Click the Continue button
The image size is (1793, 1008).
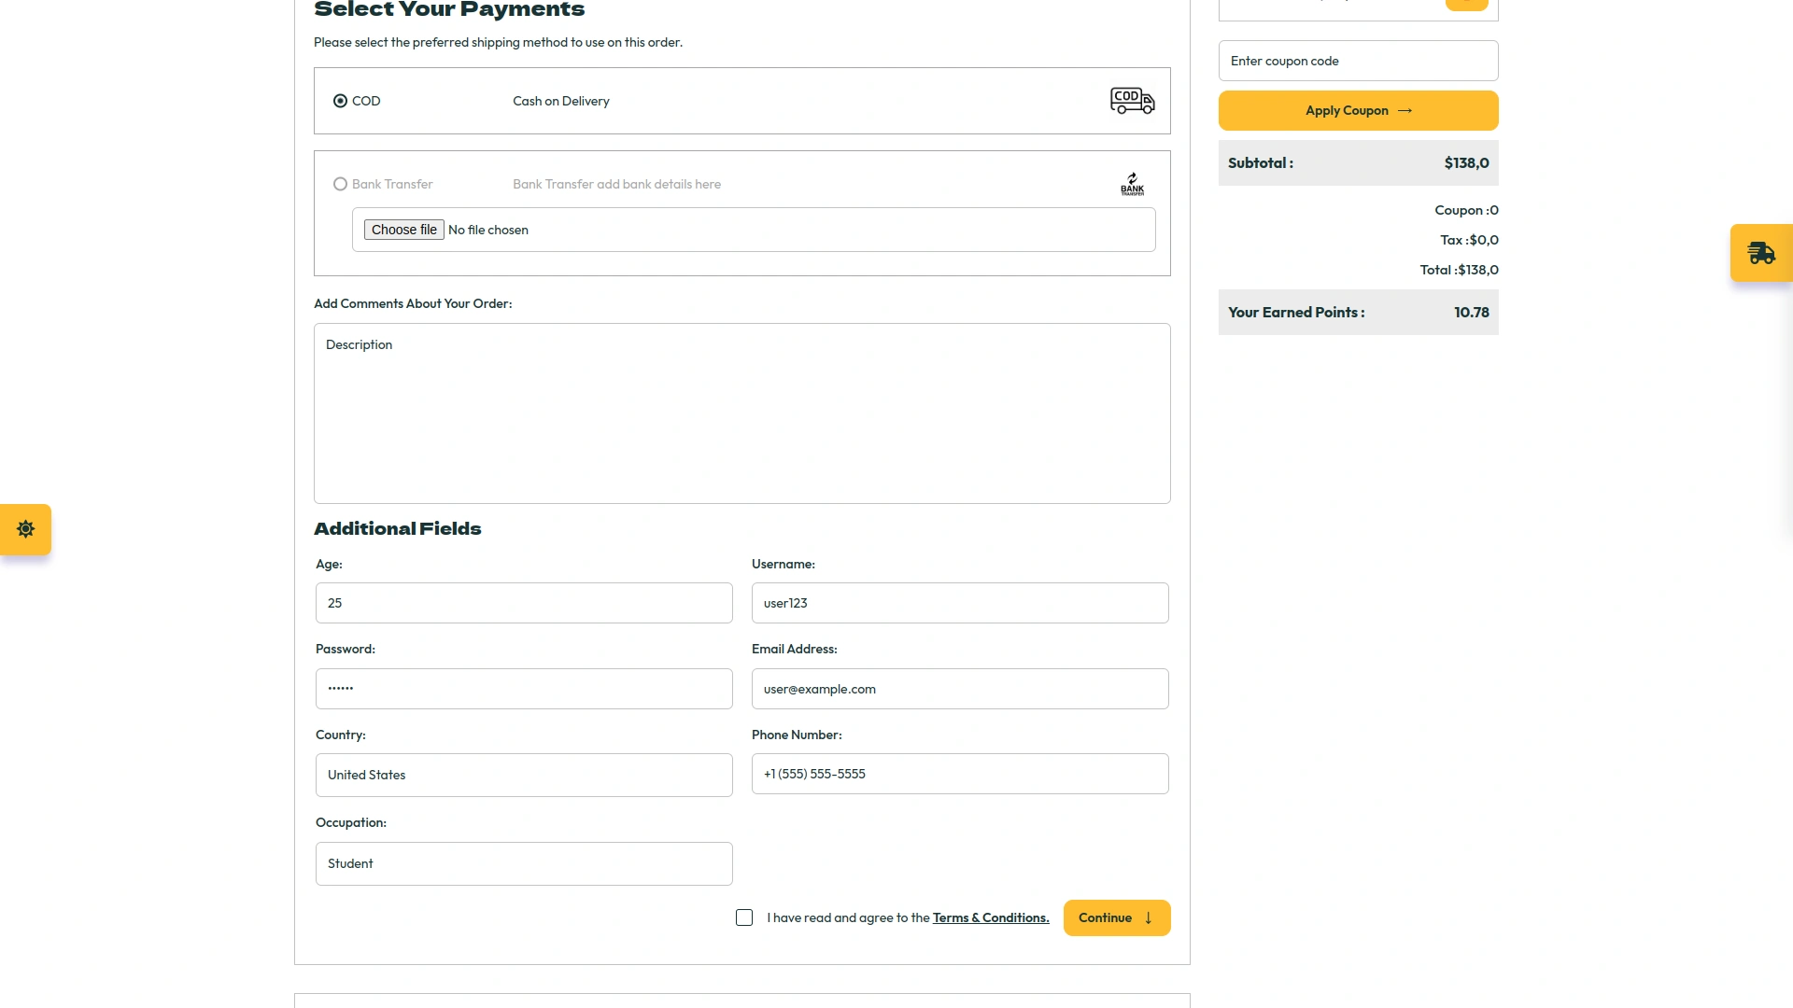pos(1116,917)
